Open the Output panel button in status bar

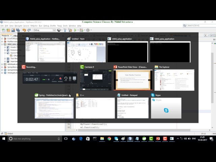(x=9, y=134)
